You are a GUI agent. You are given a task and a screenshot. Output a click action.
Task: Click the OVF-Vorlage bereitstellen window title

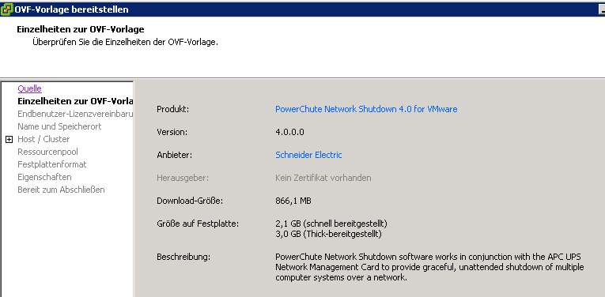click(72, 9)
